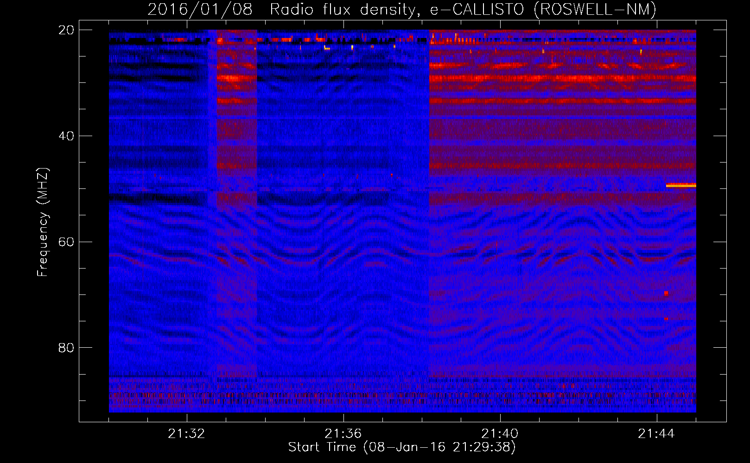Click the '21:32' time tick label
750x463 pixels.
coord(186,434)
